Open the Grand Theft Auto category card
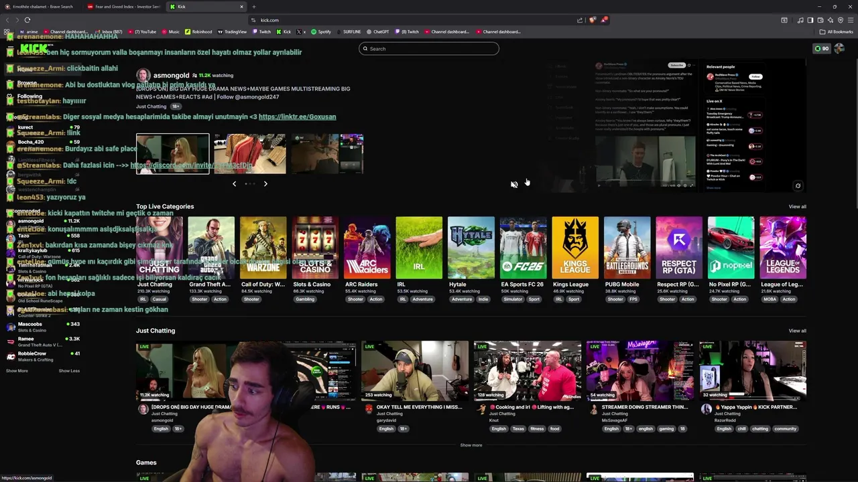Viewport: 858px width, 482px height. (211, 247)
